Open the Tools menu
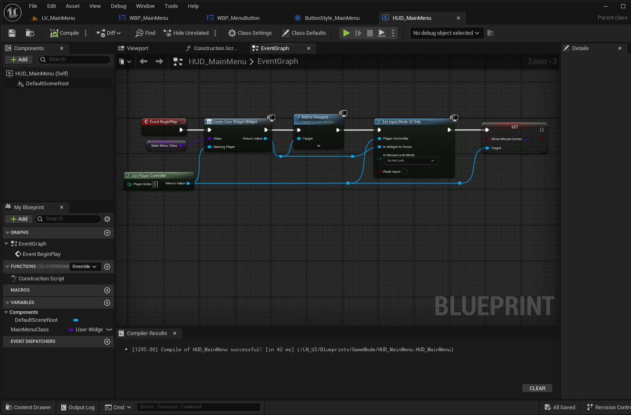631x415 pixels. click(171, 6)
